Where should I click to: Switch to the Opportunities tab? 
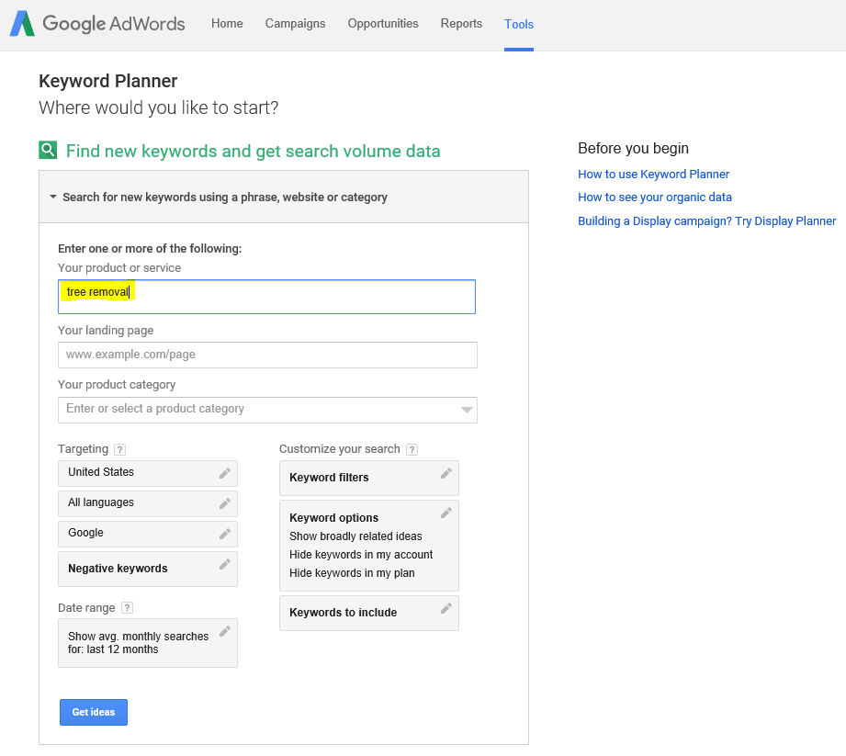pyautogui.click(x=383, y=24)
